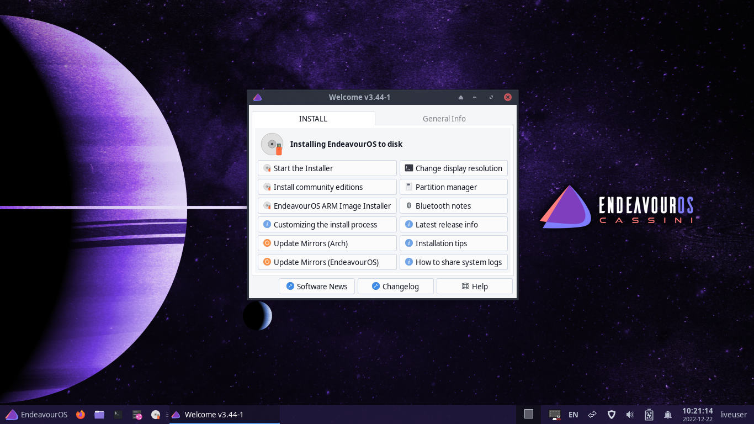Open the display configuration tray icon
The height and width of the screenshot is (424, 754).
pos(555,415)
